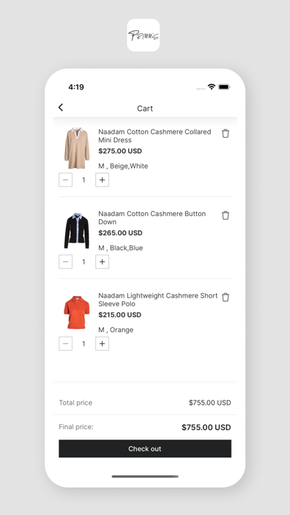290x515 pixels.
Task: Reduce Short Sleeve Polo quantity by one
Action: pos(65,343)
